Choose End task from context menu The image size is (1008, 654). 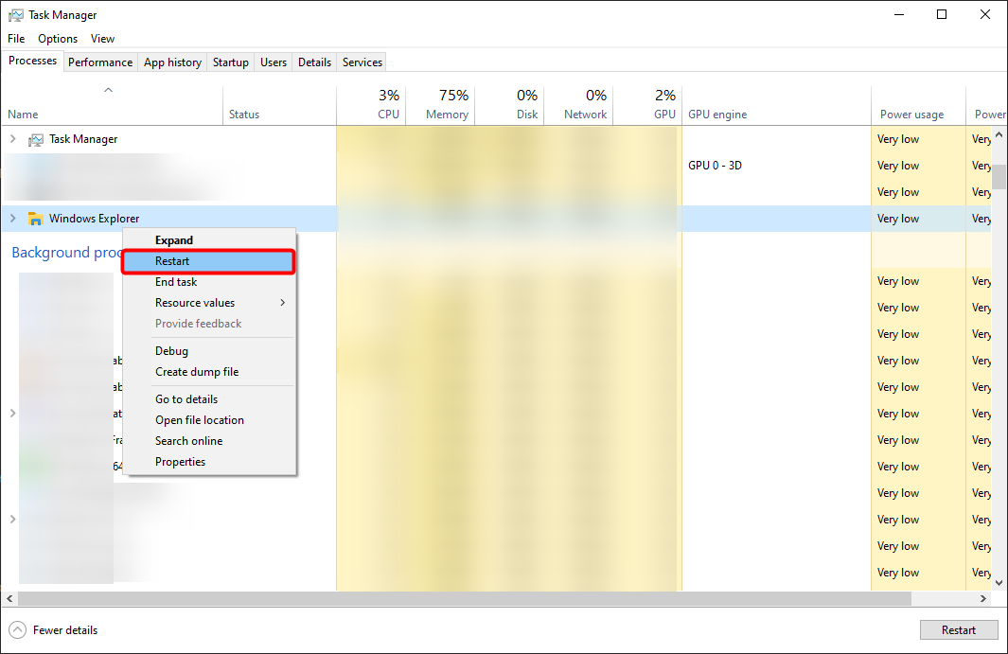[176, 282]
